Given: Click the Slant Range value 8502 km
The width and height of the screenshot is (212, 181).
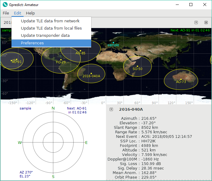Looking at the screenshot, I should click(x=150, y=128).
